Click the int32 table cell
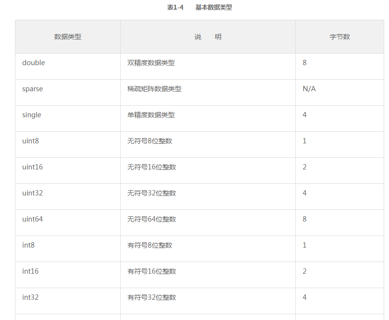389x320 pixels. click(x=68, y=301)
